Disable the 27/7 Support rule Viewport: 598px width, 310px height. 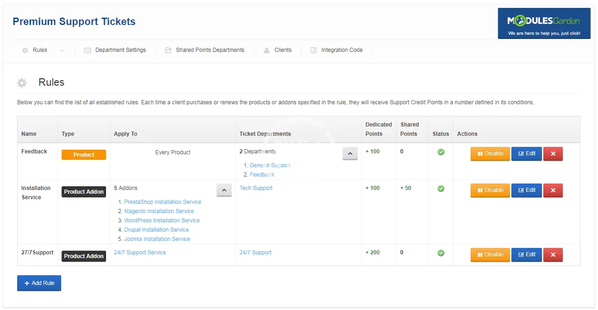tap(490, 254)
